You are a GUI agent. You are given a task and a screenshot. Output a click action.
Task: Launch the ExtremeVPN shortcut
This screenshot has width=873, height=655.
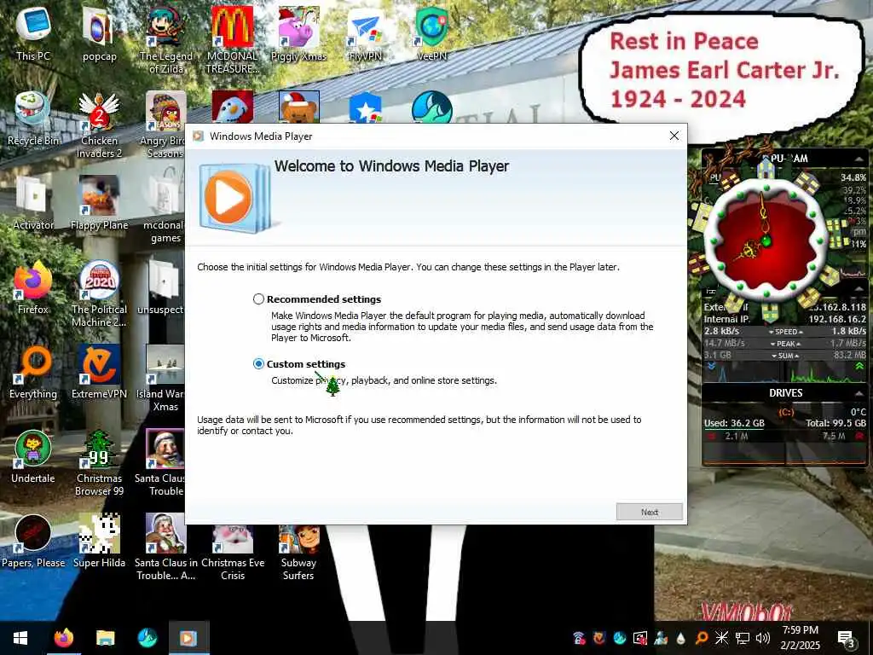pos(99,372)
